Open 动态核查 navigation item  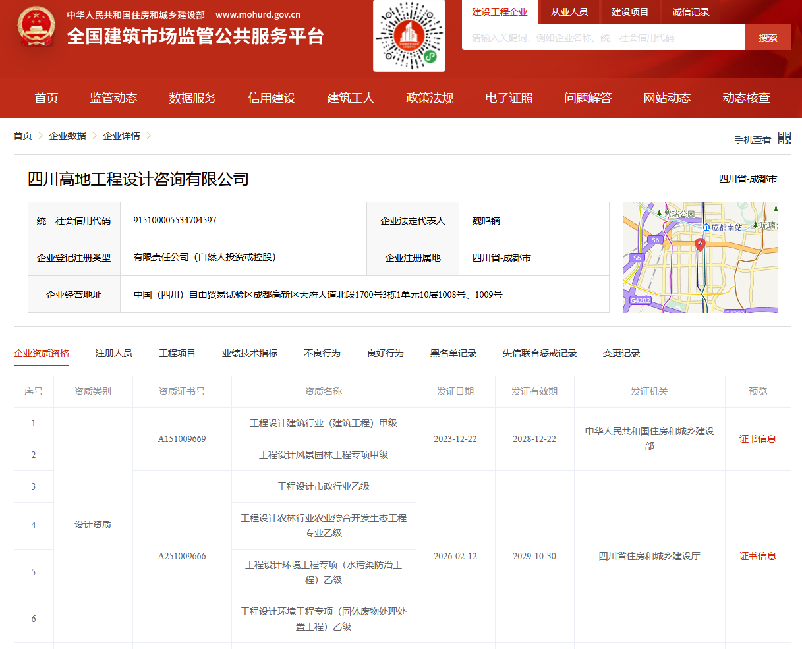click(746, 98)
